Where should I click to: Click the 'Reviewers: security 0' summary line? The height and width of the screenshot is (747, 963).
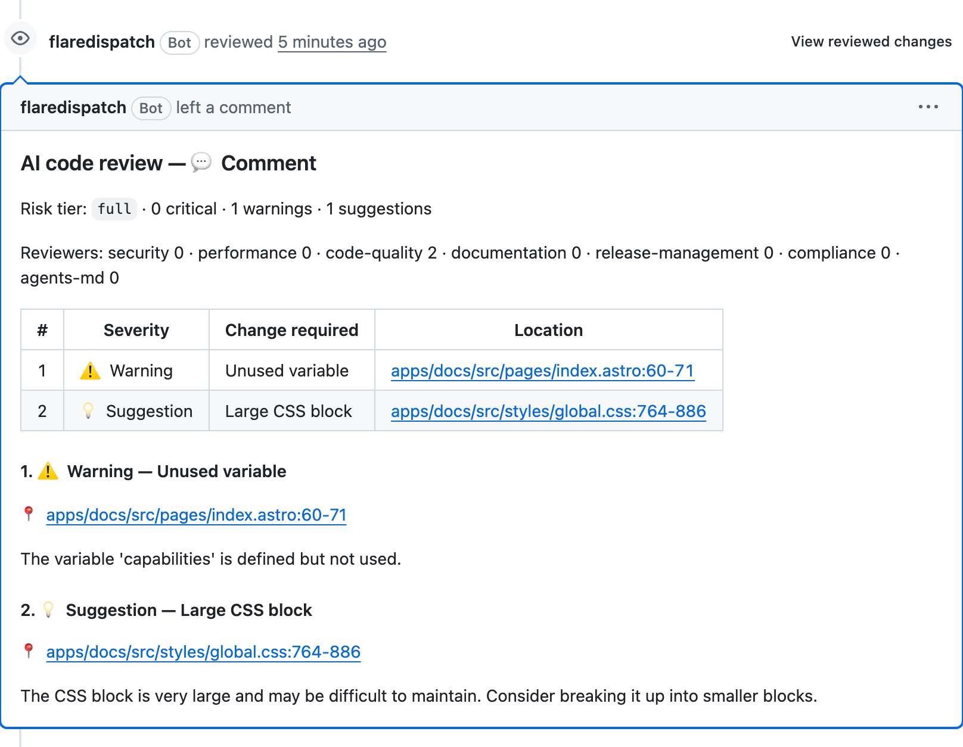[460, 265]
